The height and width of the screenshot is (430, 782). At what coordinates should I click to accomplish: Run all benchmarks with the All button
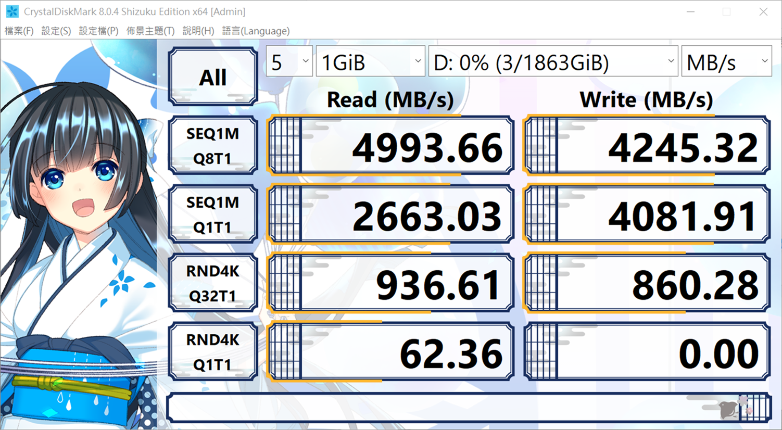point(213,77)
